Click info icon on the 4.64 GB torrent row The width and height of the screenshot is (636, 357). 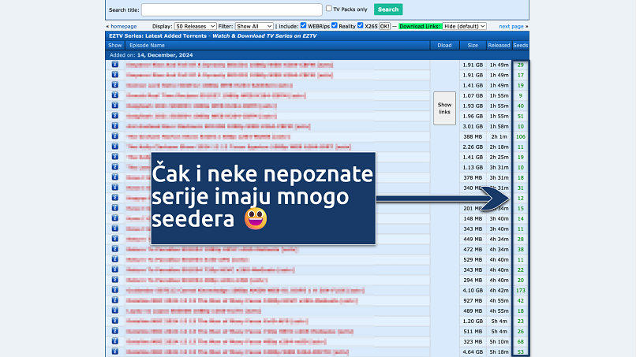[114, 351]
